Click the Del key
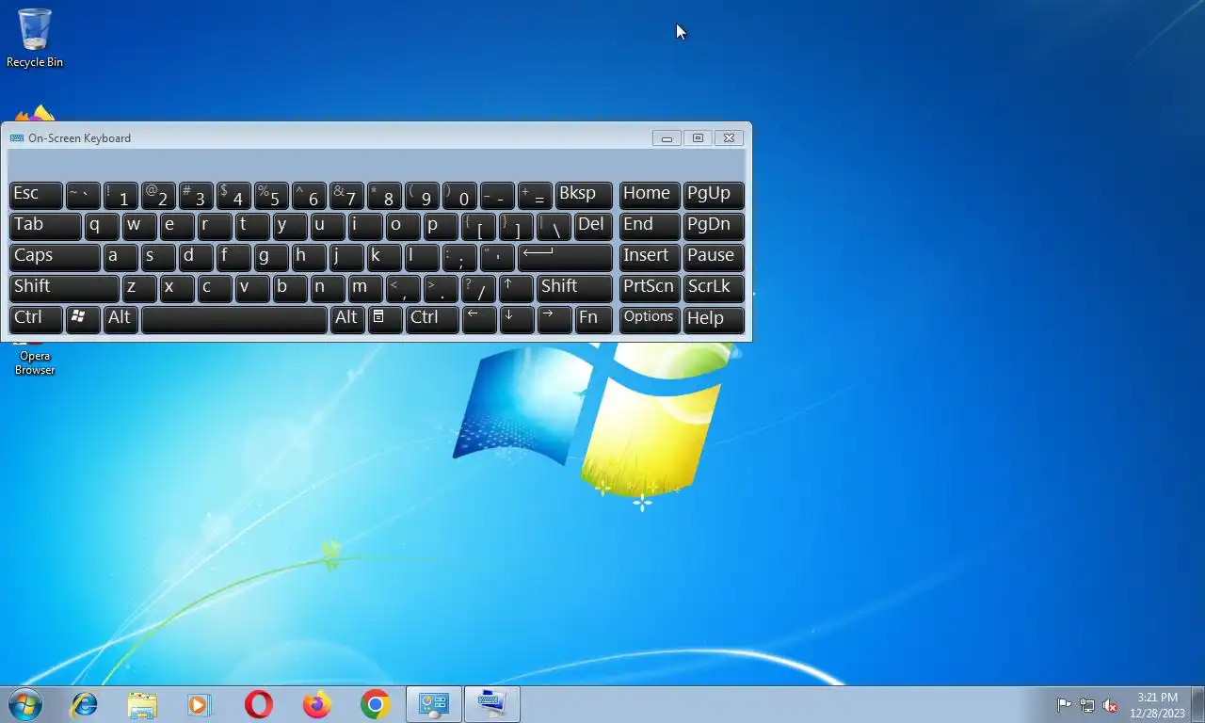The height and width of the screenshot is (723, 1205). (593, 226)
